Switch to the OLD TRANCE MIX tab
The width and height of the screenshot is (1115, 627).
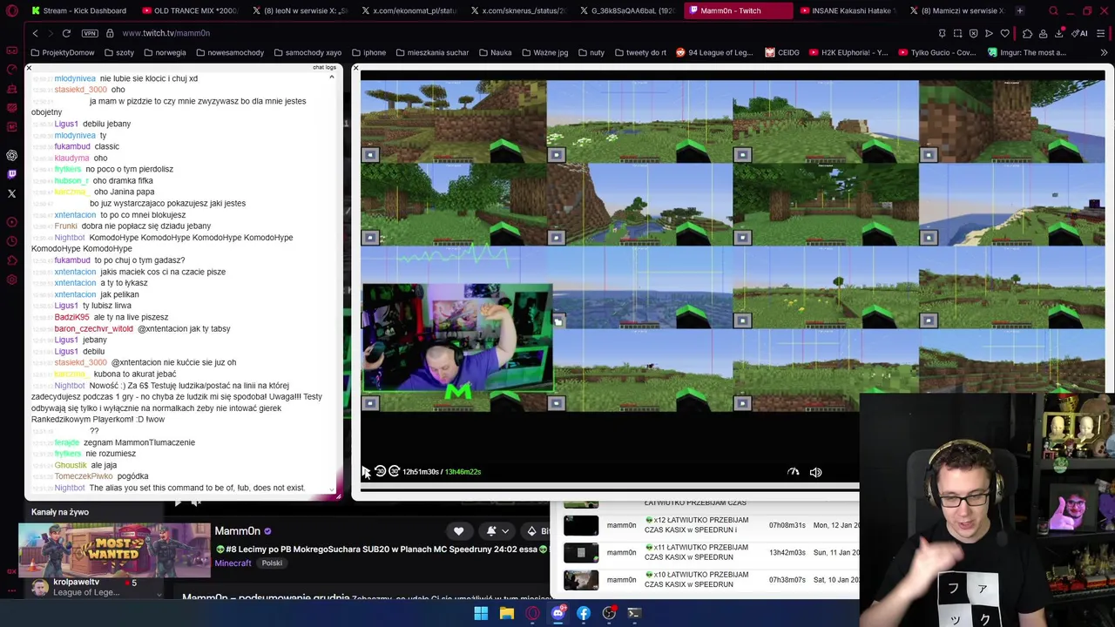pos(190,10)
